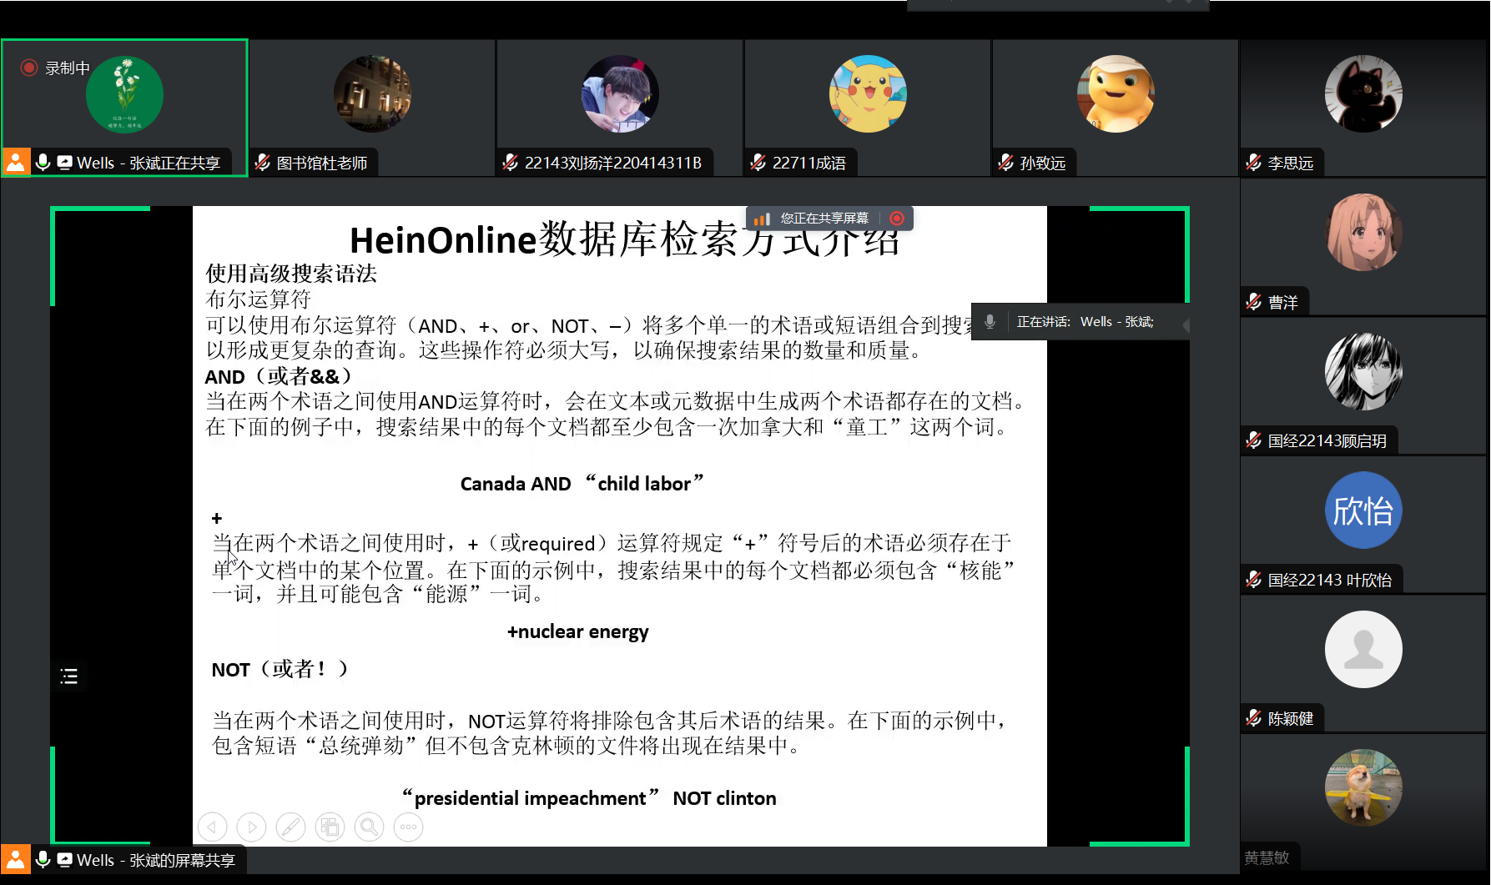
Task: Click muted mic icon beside 图书馆杜老师
Action: (x=263, y=163)
